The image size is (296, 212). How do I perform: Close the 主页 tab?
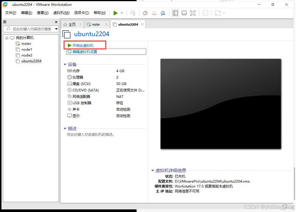[80, 24]
